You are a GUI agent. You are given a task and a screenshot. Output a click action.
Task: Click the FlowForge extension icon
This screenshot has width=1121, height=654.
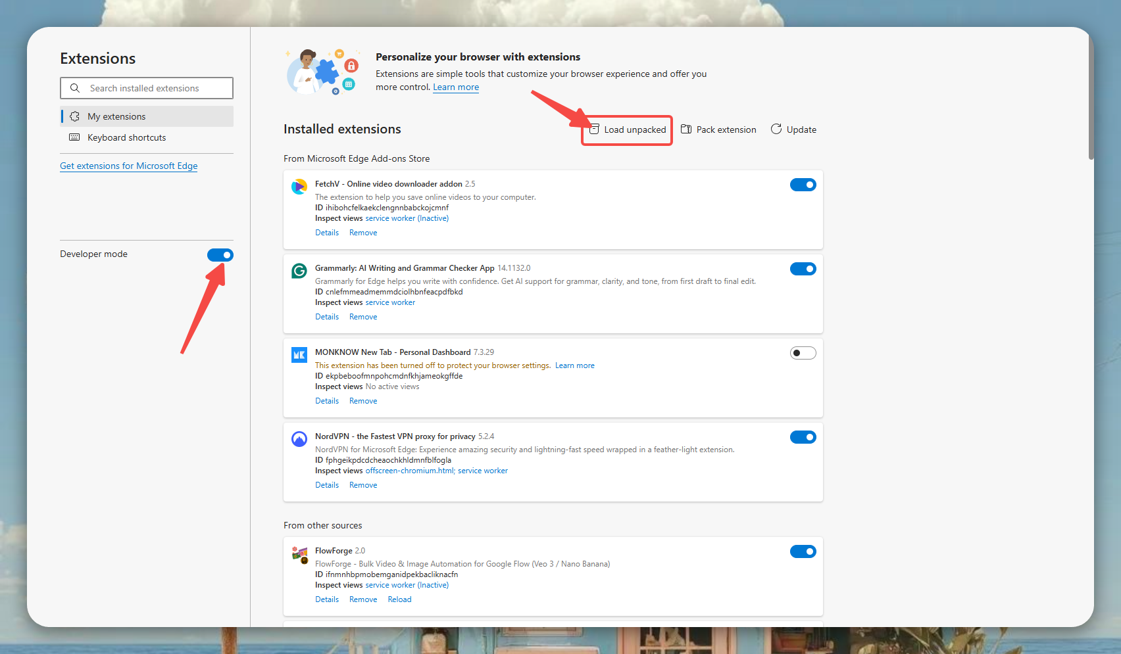[300, 555]
